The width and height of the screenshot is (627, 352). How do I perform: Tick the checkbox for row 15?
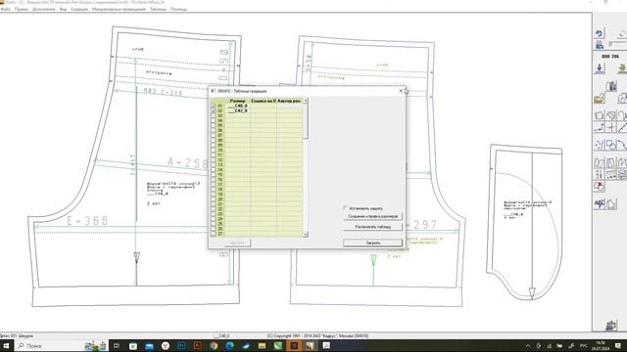(x=214, y=175)
